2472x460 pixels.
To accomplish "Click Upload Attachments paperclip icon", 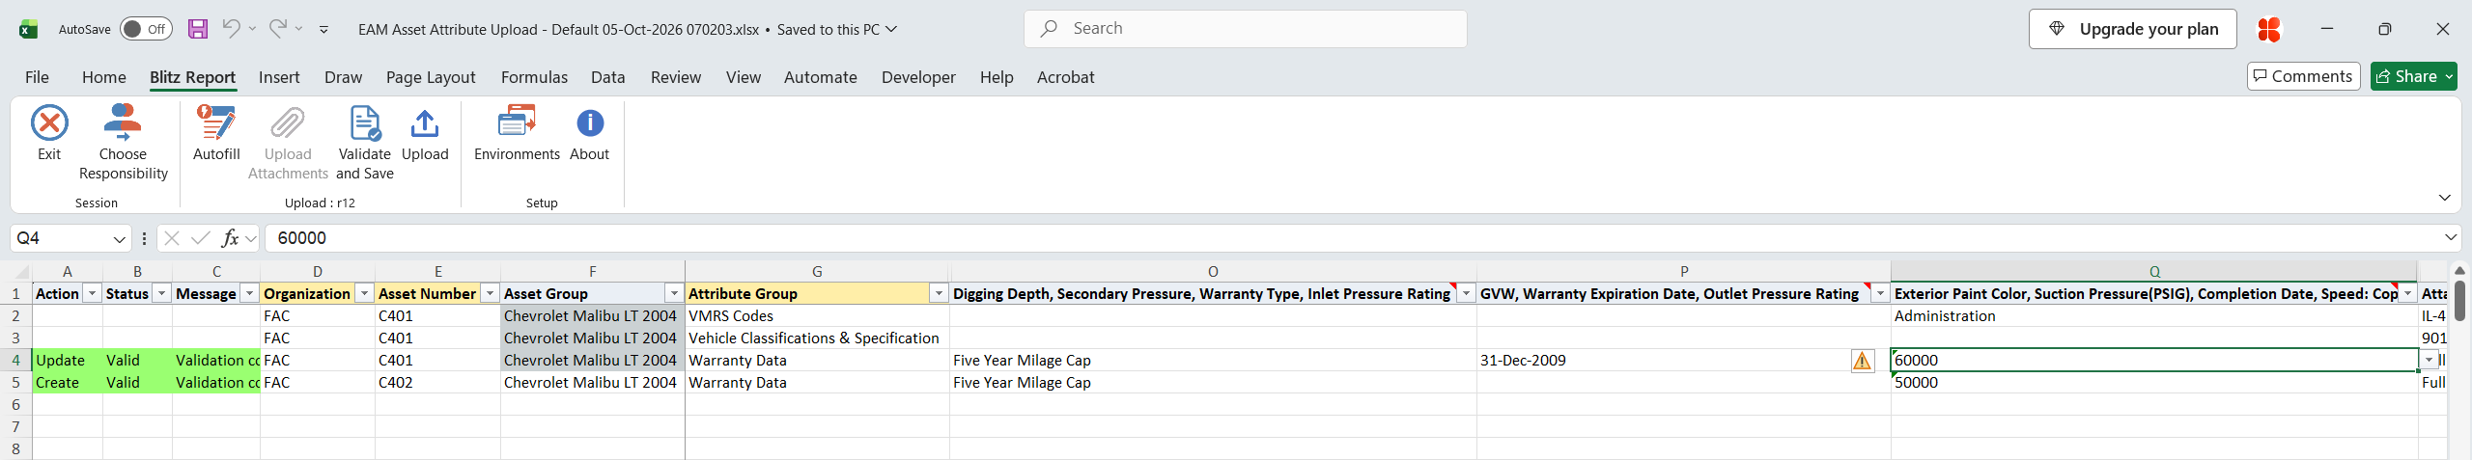I will point(288,123).
